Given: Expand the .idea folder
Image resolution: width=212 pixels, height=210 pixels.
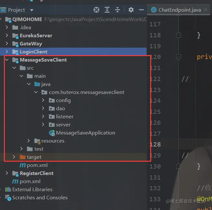Looking at the screenshot, I should 7,28.
